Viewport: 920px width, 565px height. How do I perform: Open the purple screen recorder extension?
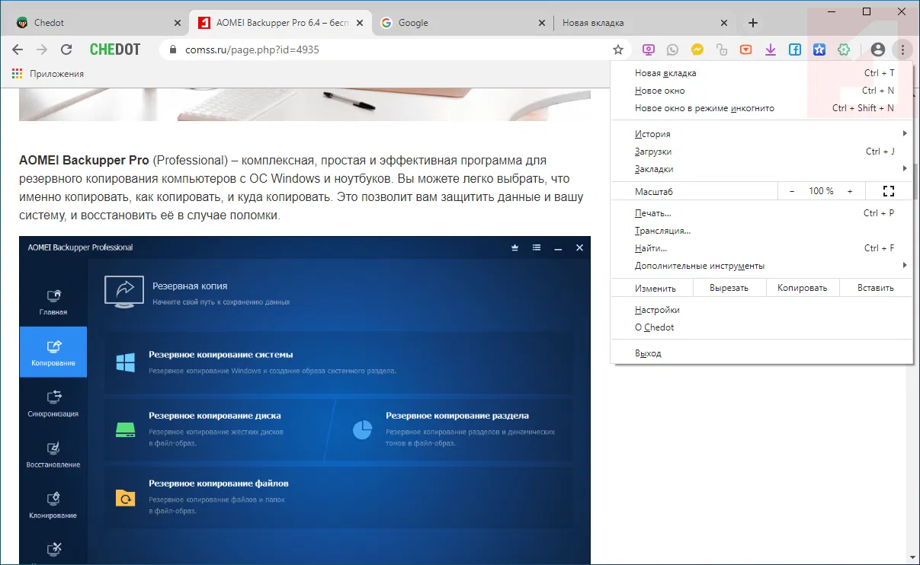pyautogui.click(x=648, y=49)
